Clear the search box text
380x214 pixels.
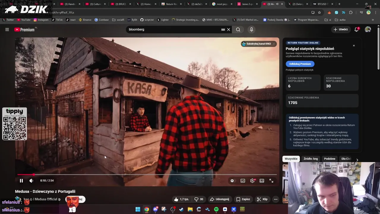click(229, 29)
